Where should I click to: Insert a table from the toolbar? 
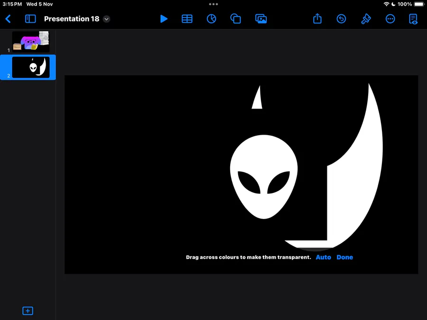(x=187, y=19)
